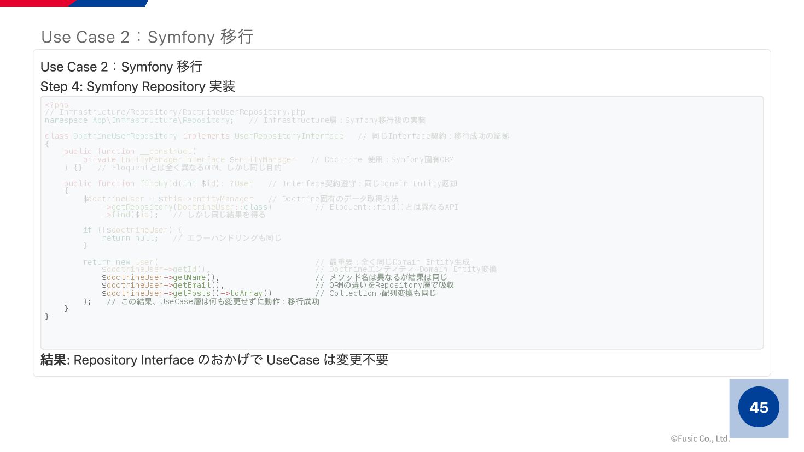Click the UserRepositoryInterface name in the class line

(289, 136)
